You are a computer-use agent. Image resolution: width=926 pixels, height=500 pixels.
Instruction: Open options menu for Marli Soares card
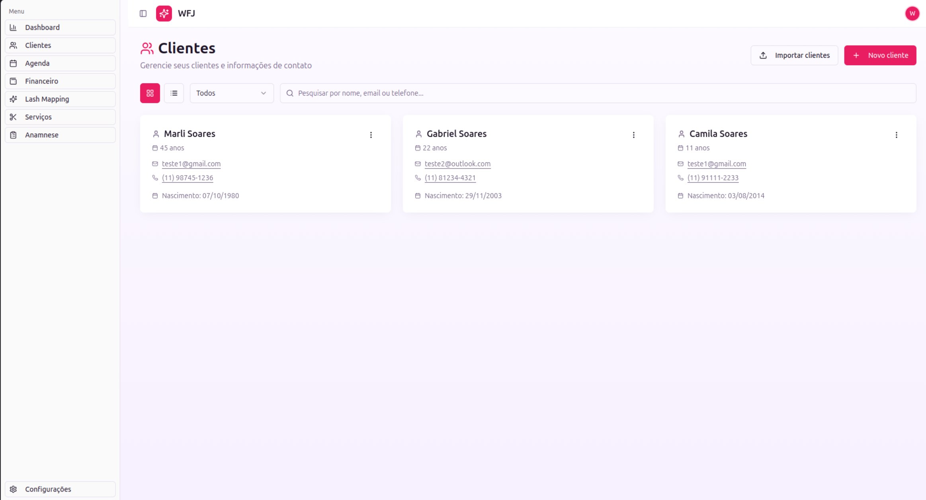coord(371,135)
